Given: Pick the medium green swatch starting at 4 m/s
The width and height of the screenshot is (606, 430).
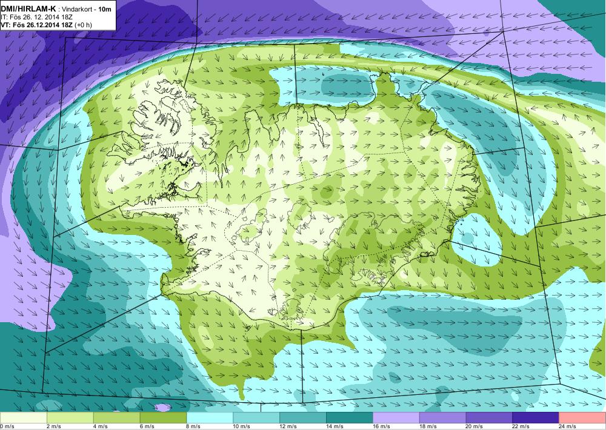Looking at the screenshot, I should coord(117,418).
